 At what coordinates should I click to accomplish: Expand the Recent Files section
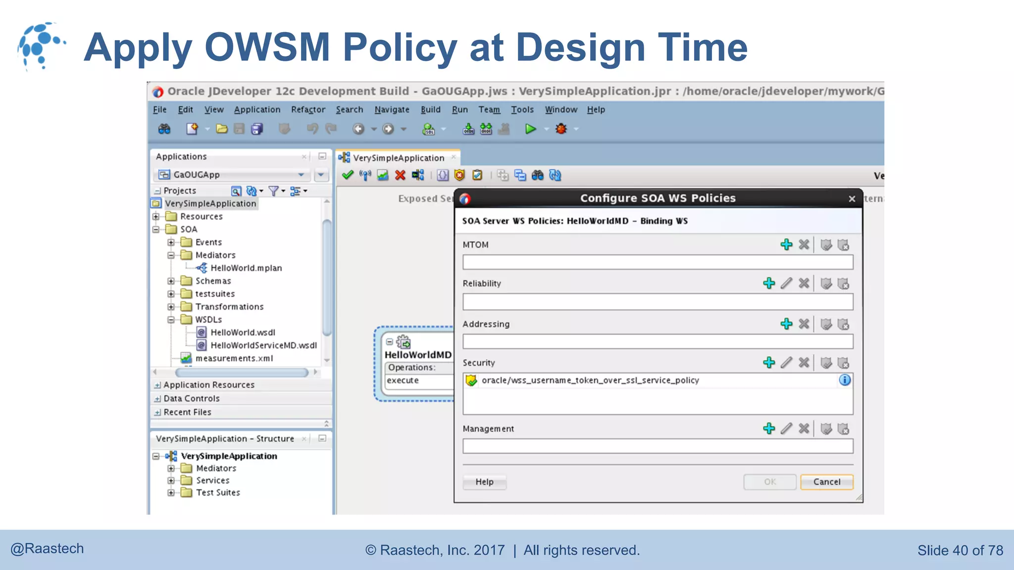click(x=157, y=412)
